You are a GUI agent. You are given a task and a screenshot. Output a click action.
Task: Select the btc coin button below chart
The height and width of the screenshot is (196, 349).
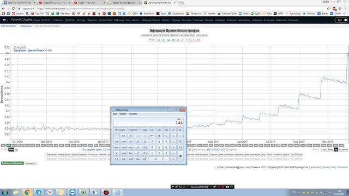pos(3,145)
